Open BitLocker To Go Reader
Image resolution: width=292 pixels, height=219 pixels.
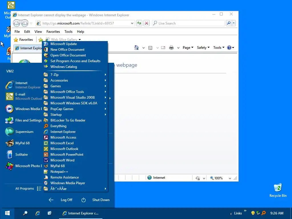point(75,120)
